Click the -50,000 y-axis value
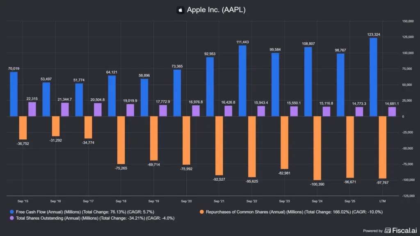420x236 pixels. (407, 148)
